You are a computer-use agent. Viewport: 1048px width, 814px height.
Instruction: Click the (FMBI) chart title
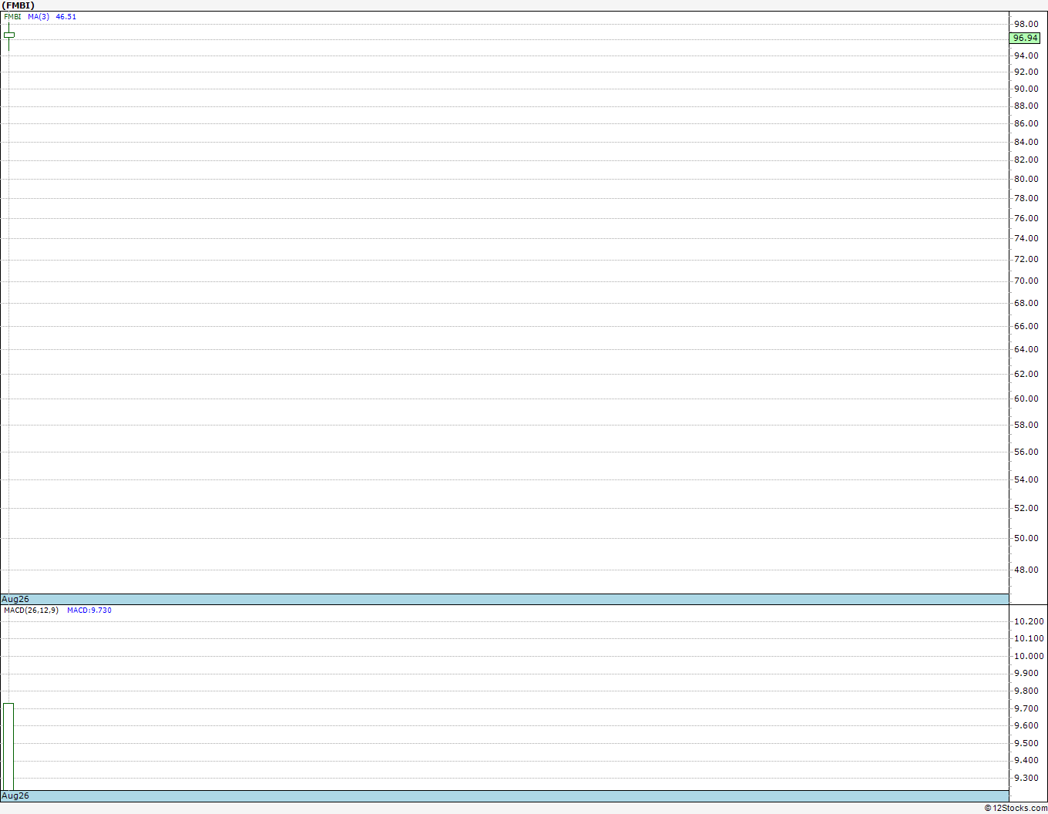(x=18, y=5)
